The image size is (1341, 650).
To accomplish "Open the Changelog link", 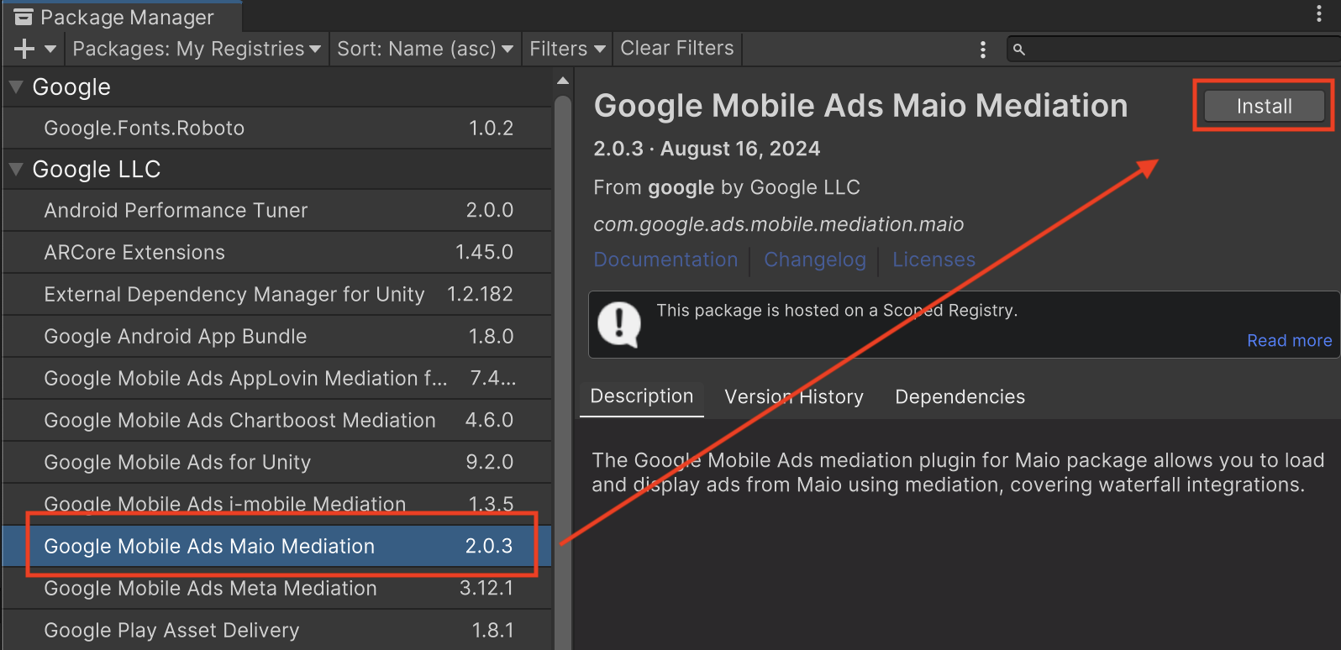I will click(814, 260).
